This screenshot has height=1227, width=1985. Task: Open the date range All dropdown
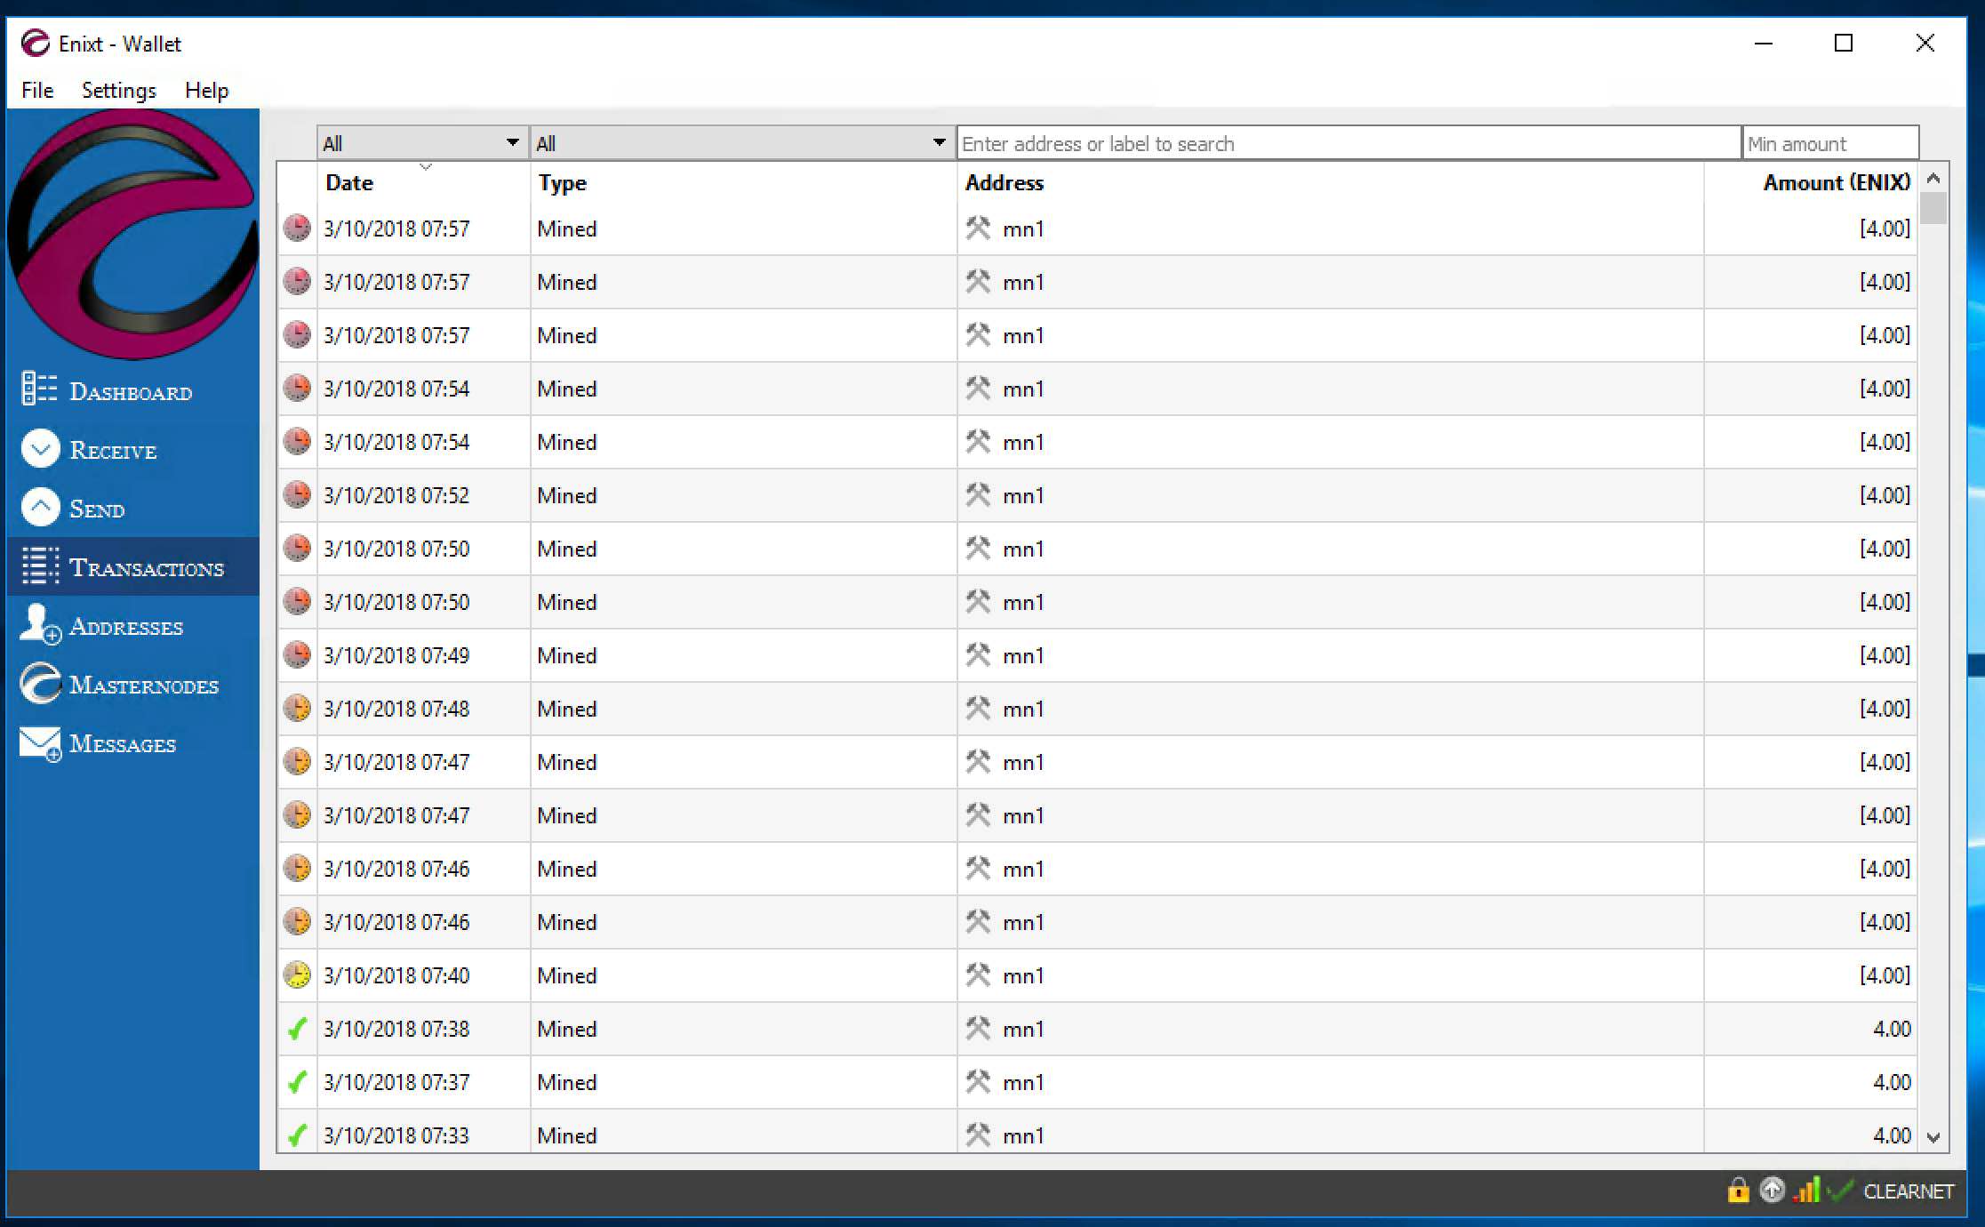coord(422,143)
